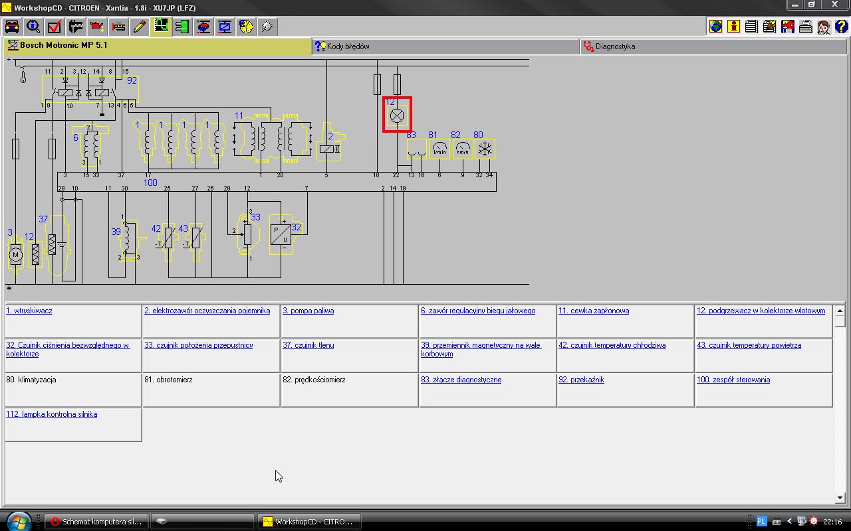Click the documents with pen icon

769,27
